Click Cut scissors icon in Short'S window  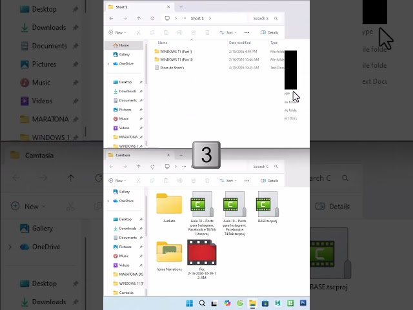pyautogui.click(x=139, y=33)
